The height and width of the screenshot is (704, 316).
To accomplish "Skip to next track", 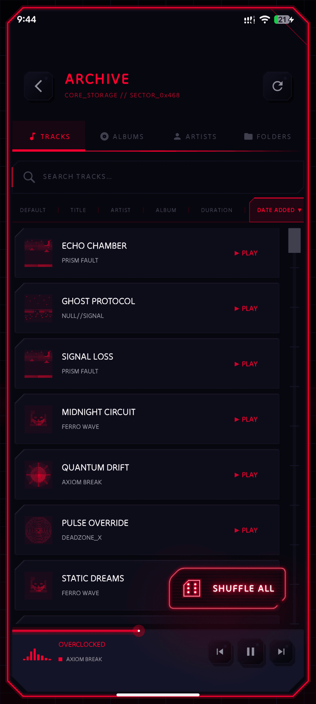I will pos(281,652).
